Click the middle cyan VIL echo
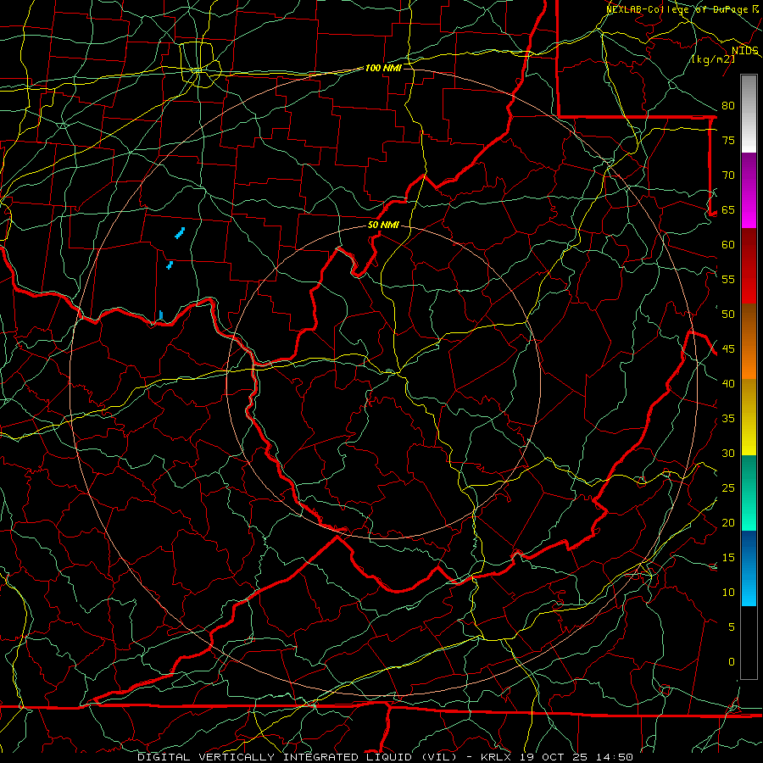The image size is (763, 763). 170,265
